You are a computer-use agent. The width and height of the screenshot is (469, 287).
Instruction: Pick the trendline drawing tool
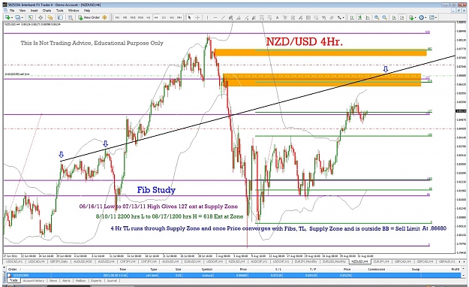[x=223, y=18]
